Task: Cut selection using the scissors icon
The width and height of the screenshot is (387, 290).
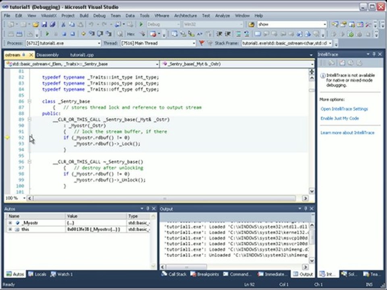Action: pos(63,25)
